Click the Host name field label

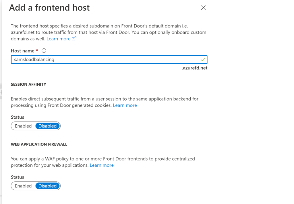22,51
